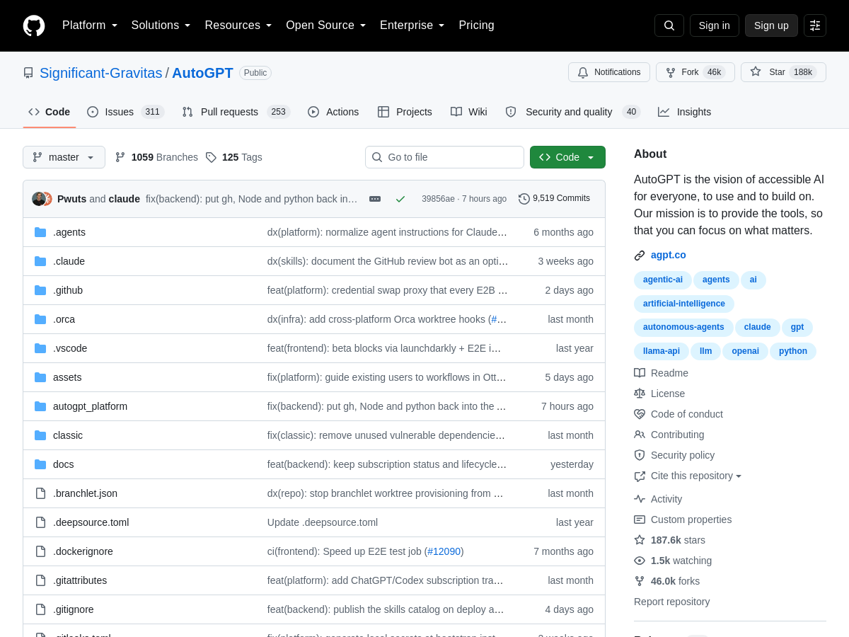Click the .branchlet.json file icon
This screenshot has height=637, width=849.
[40, 493]
